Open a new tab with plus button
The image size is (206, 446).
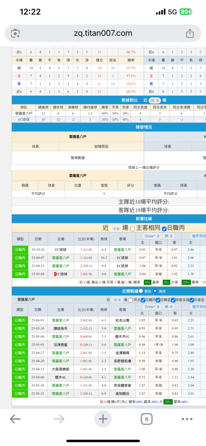coord(103,419)
